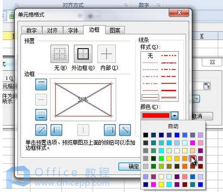The width and height of the screenshot is (223, 192).
Task: Toggle the bottom border button
Action: (x=41, y=115)
